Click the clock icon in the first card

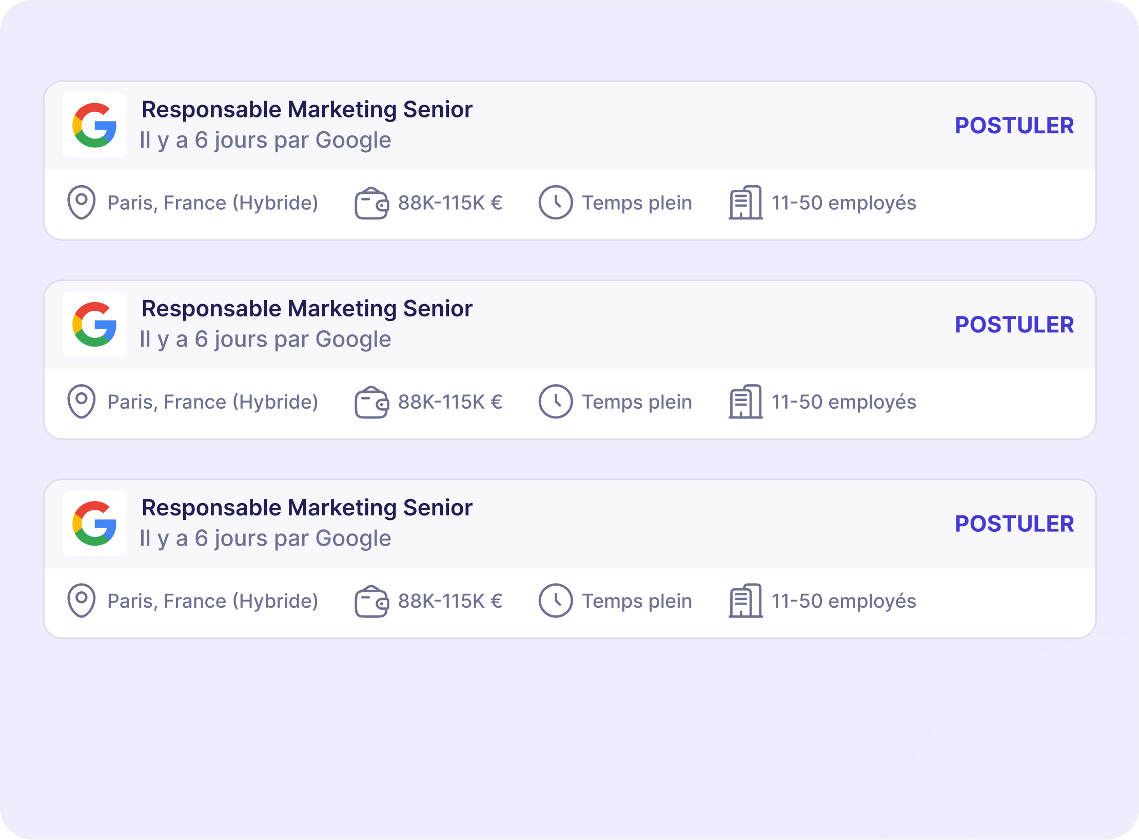pos(555,203)
